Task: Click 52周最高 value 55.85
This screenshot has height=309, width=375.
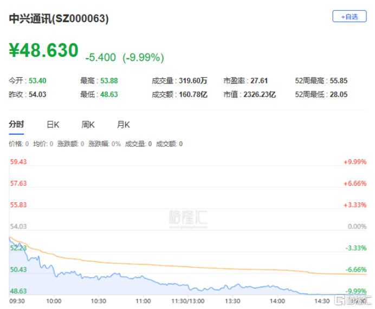Action: (x=339, y=81)
